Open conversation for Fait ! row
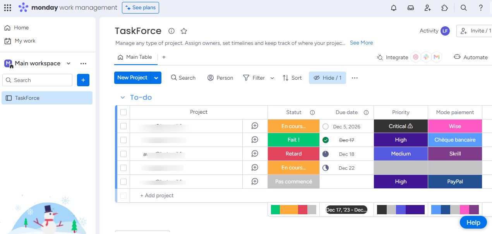This screenshot has width=492, height=234. (x=255, y=140)
